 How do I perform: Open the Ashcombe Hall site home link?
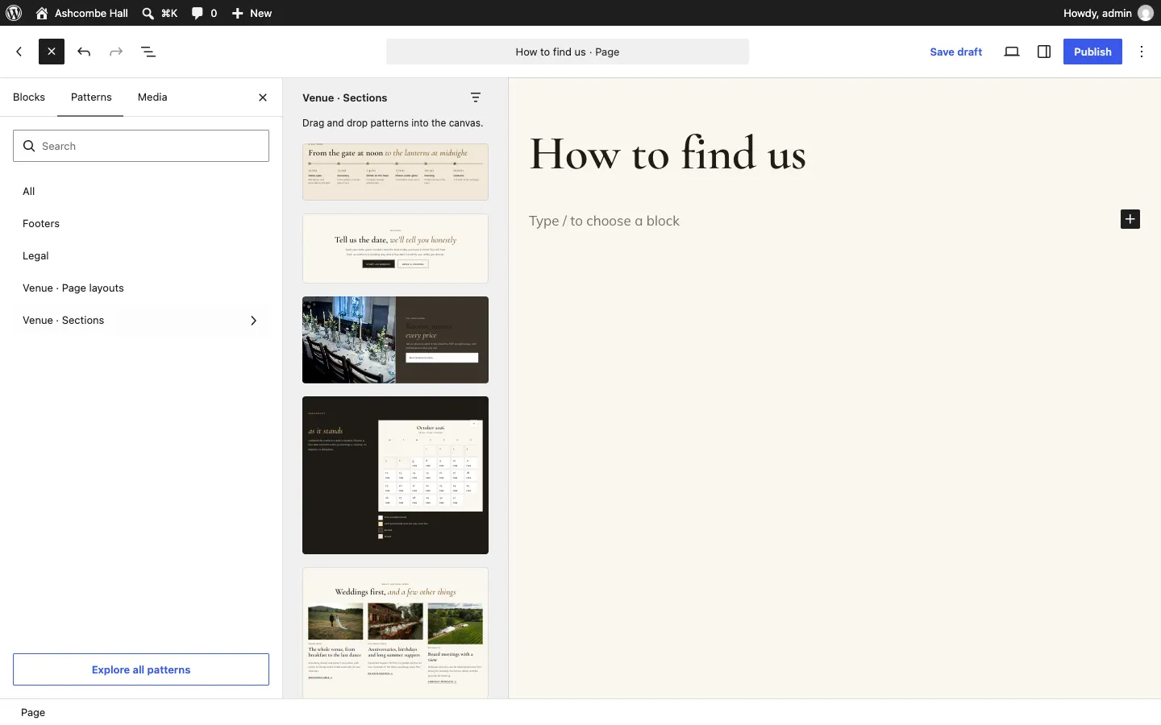(x=82, y=13)
